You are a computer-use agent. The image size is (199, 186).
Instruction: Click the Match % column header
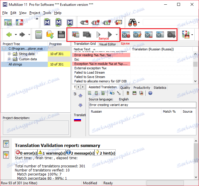[171, 111]
